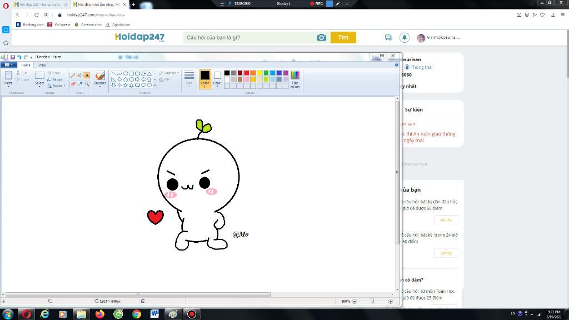Open Opera downloads icon
Viewport: 569px width, 320px height.
[553, 15]
